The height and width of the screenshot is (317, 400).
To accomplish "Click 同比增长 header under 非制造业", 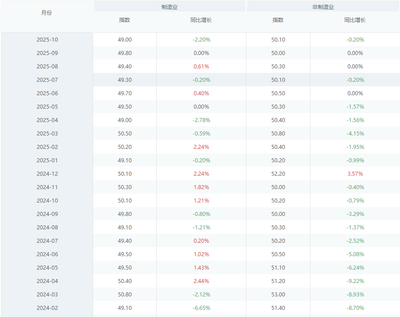I will [355, 20].
